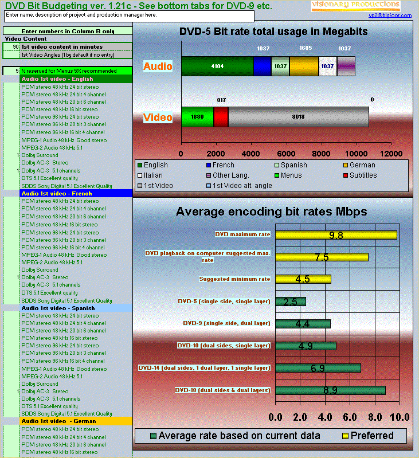Select the DVD-10 4.9 rate bar
The image size is (419, 458).
point(306,346)
